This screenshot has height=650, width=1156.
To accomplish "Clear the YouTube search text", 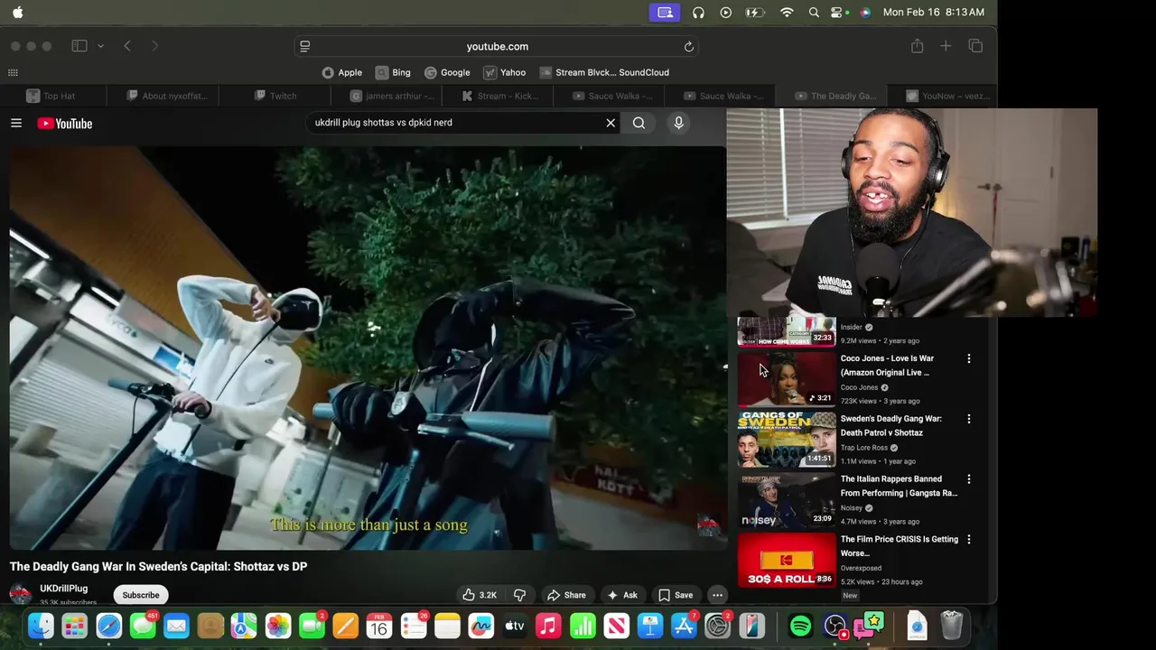I will click(x=611, y=123).
